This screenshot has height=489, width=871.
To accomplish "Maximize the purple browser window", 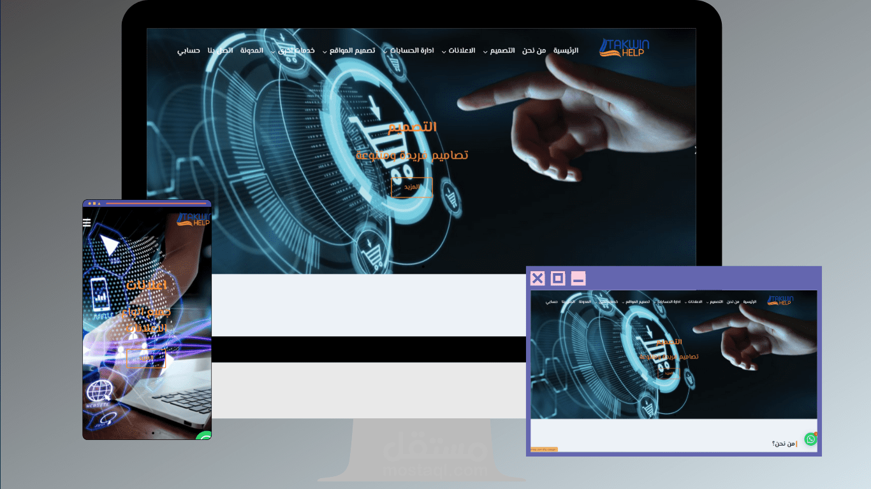I will [x=558, y=278].
